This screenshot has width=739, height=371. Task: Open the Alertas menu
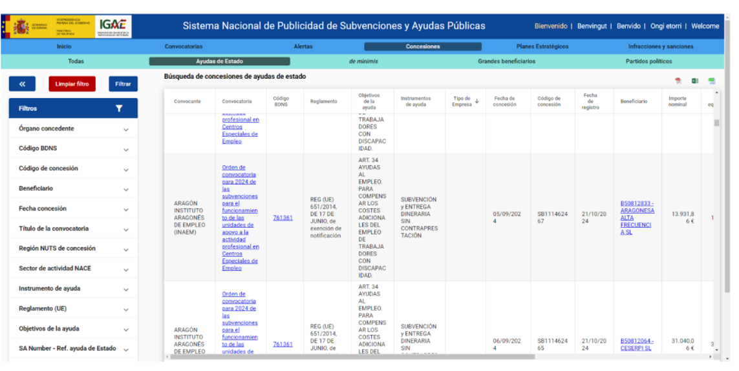[303, 46]
